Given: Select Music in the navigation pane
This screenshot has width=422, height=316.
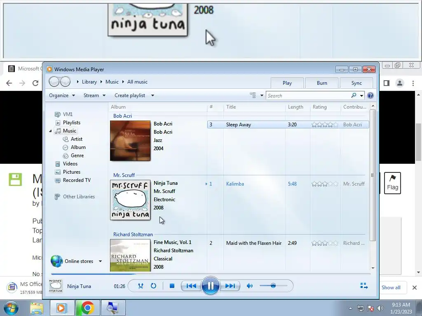Looking at the screenshot, I should pos(69,131).
